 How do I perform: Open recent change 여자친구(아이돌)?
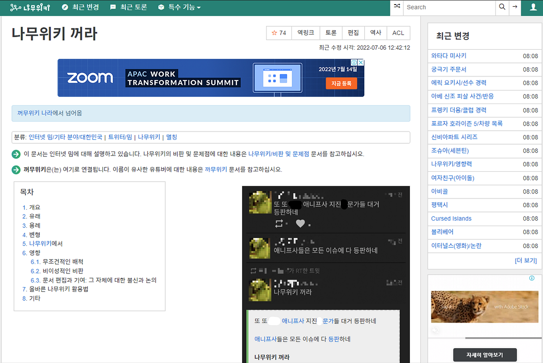tap(452, 178)
